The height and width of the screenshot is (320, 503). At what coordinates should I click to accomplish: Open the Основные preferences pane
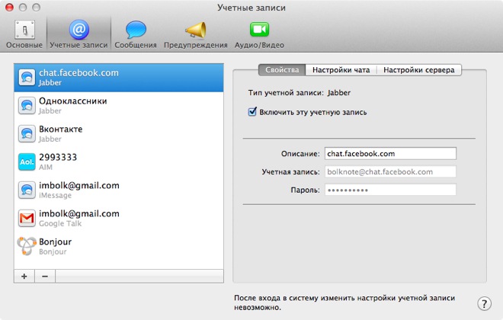click(24, 34)
